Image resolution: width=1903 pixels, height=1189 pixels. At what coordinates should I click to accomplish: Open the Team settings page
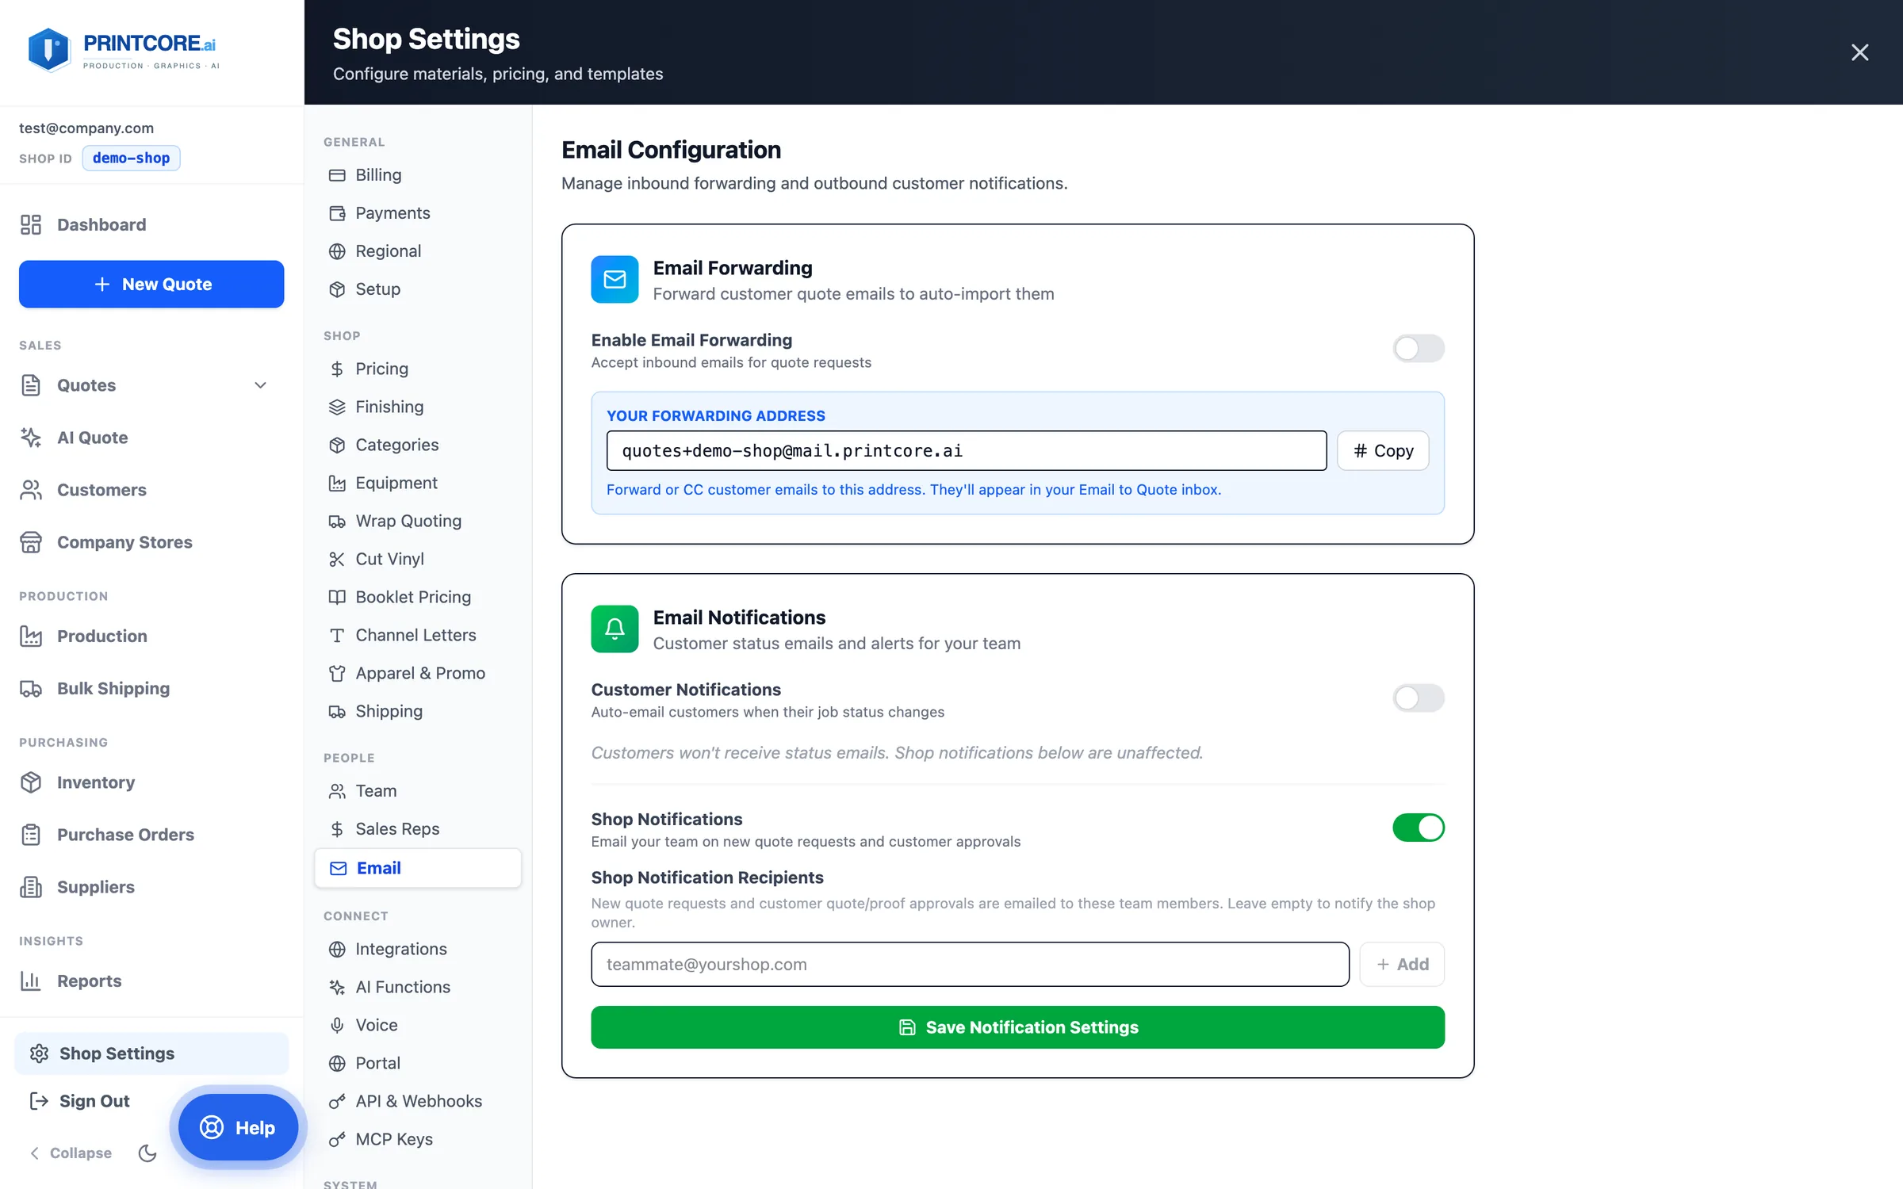coord(418,791)
